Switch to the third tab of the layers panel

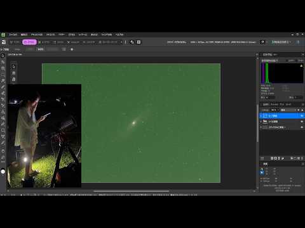coord(281,104)
